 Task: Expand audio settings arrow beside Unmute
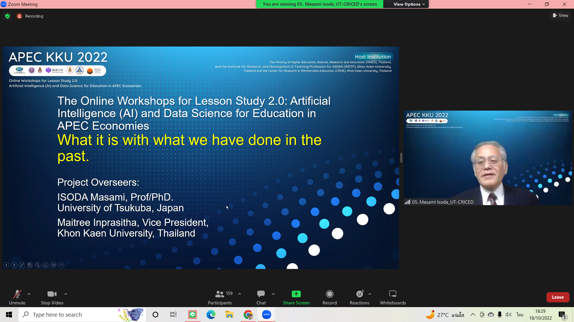(x=29, y=294)
